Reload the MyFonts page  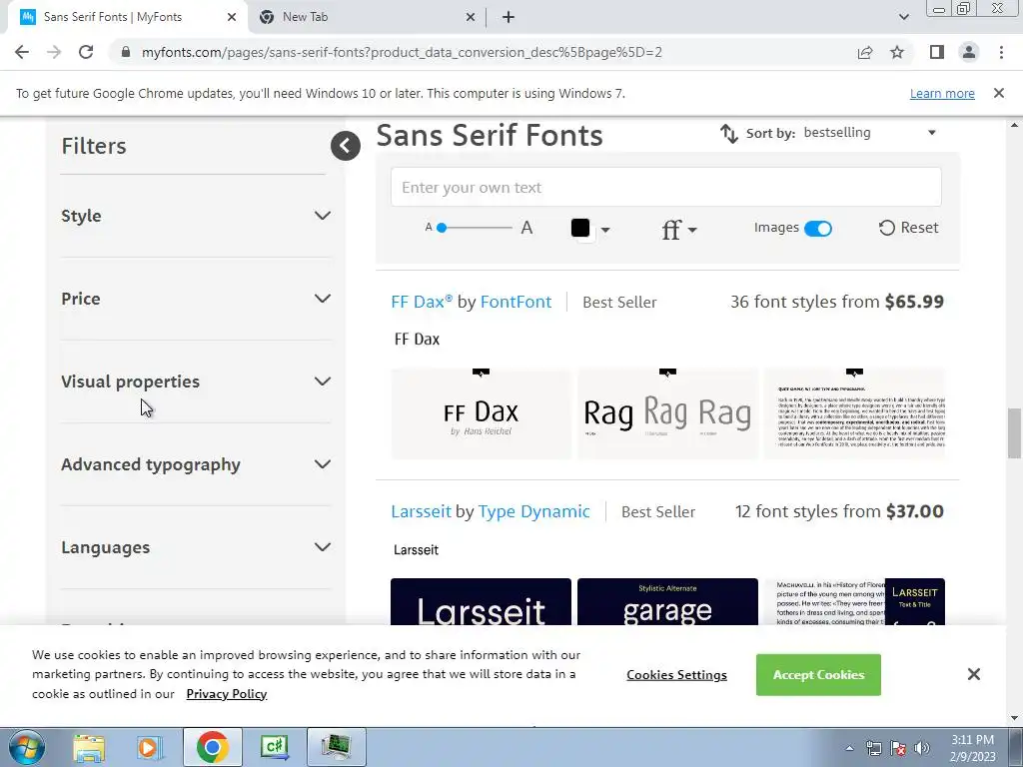86,52
